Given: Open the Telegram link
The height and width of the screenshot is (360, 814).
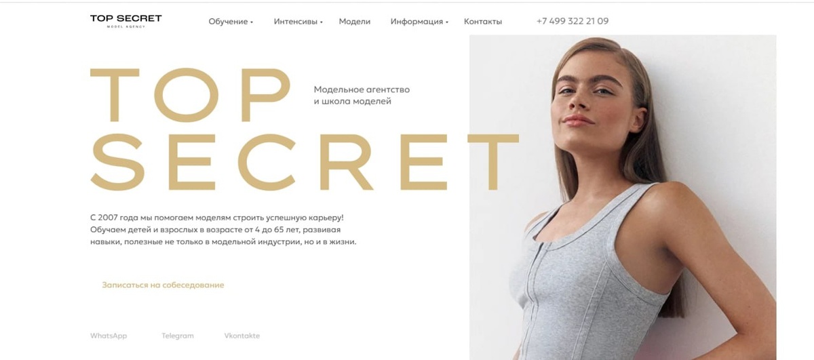Looking at the screenshot, I should click(178, 336).
